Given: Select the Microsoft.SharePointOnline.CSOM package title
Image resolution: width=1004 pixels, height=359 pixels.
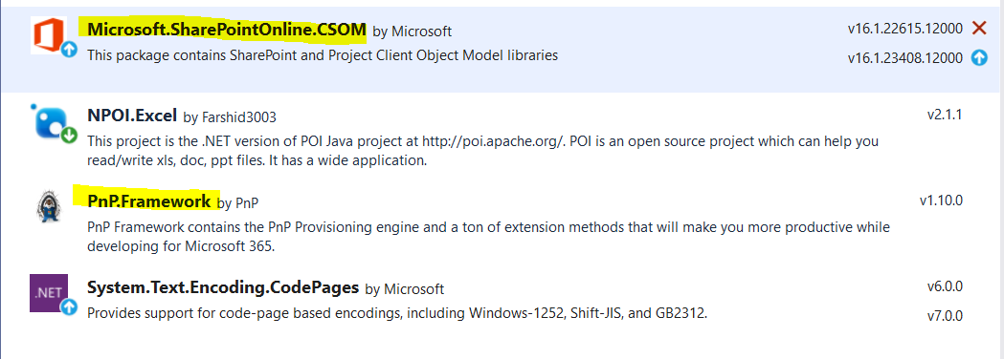Looking at the screenshot, I should click(x=227, y=30).
